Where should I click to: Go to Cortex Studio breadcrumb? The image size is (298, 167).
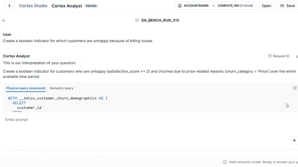(x=33, y=6)
